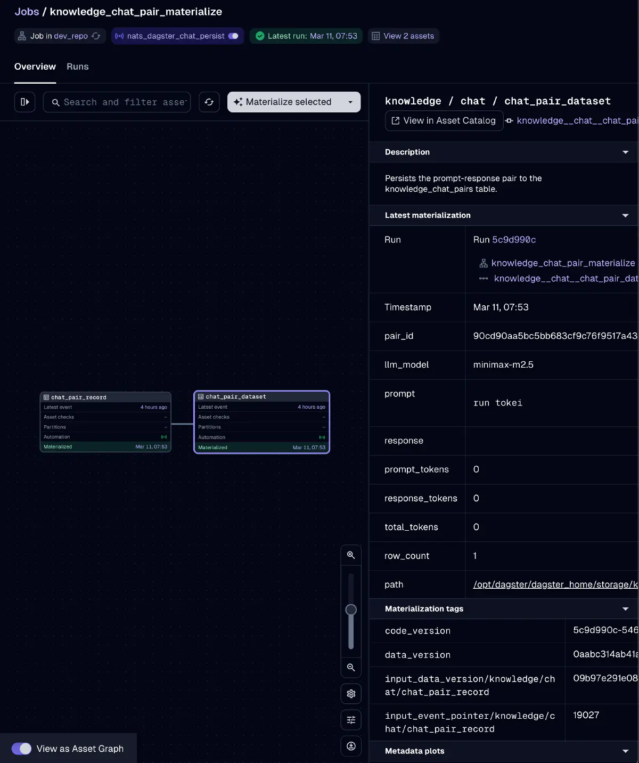
Task: Collapse the Description section
Action: click(625, 152)
